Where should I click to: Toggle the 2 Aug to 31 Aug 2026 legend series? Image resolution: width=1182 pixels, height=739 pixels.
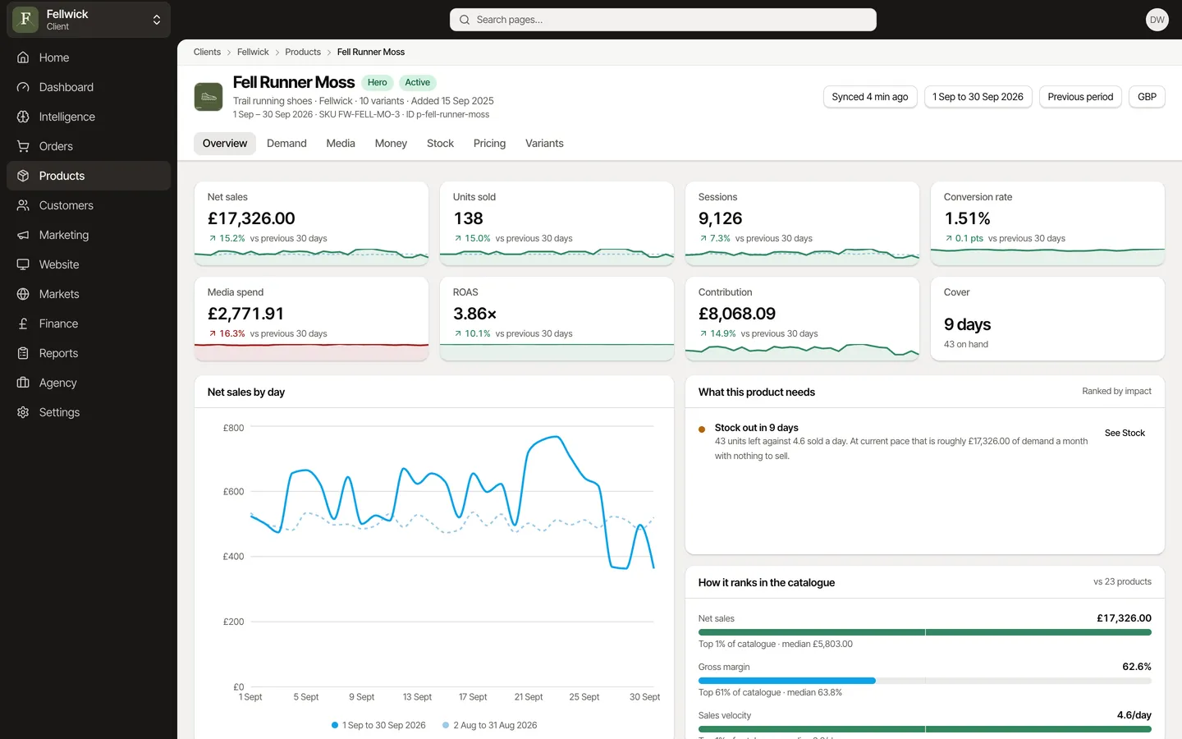click(489, 725)
